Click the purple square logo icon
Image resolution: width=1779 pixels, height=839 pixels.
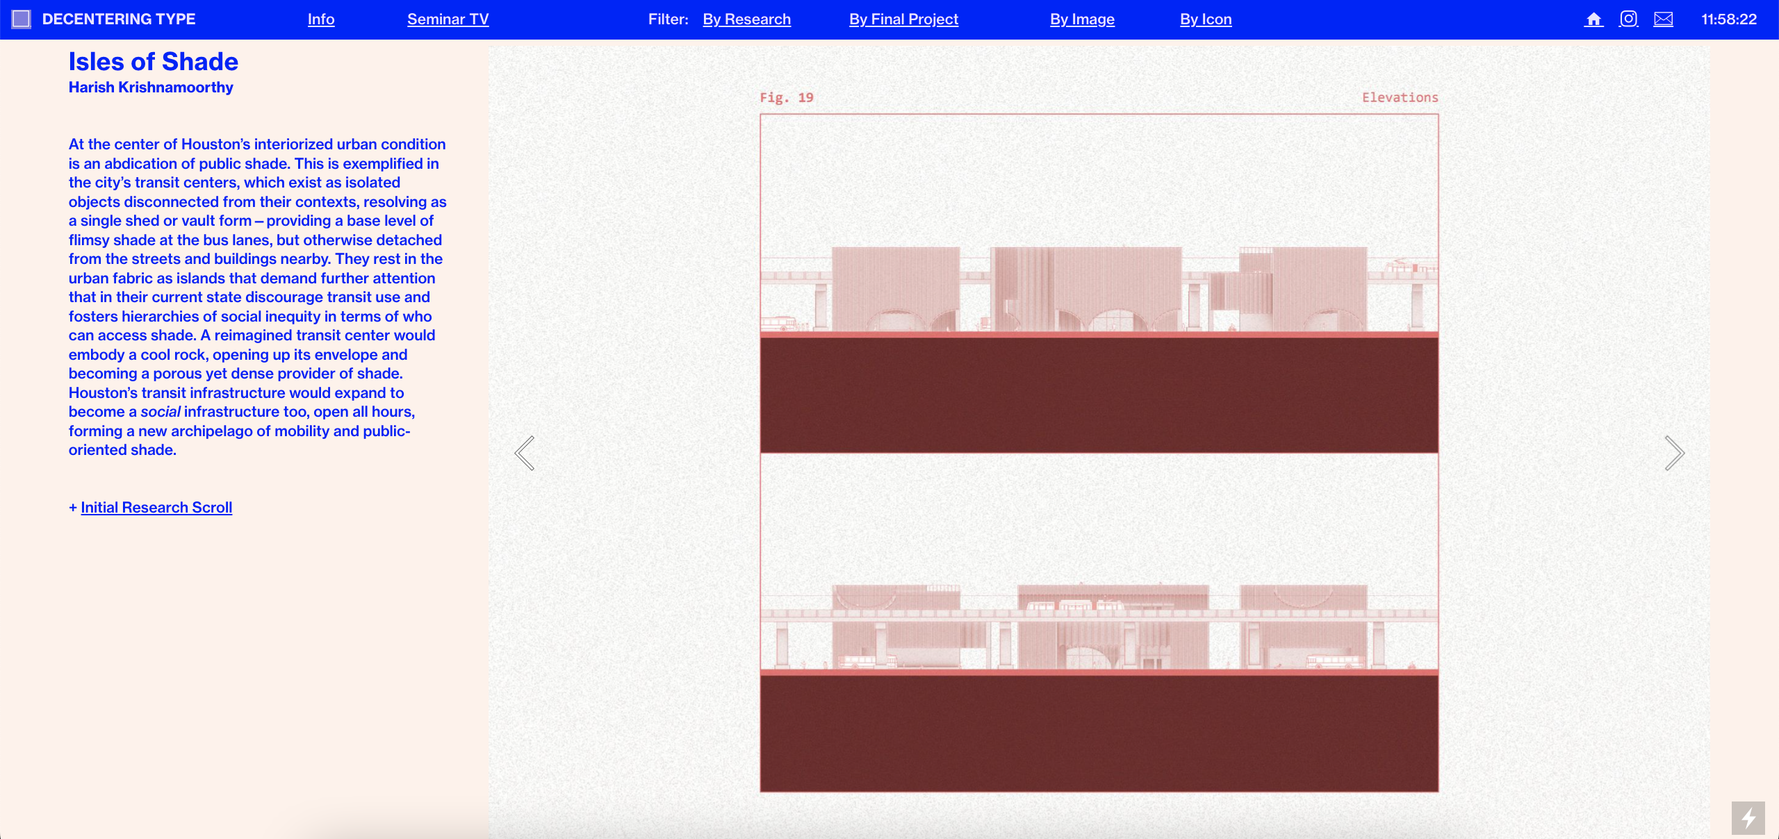point(22,19)
